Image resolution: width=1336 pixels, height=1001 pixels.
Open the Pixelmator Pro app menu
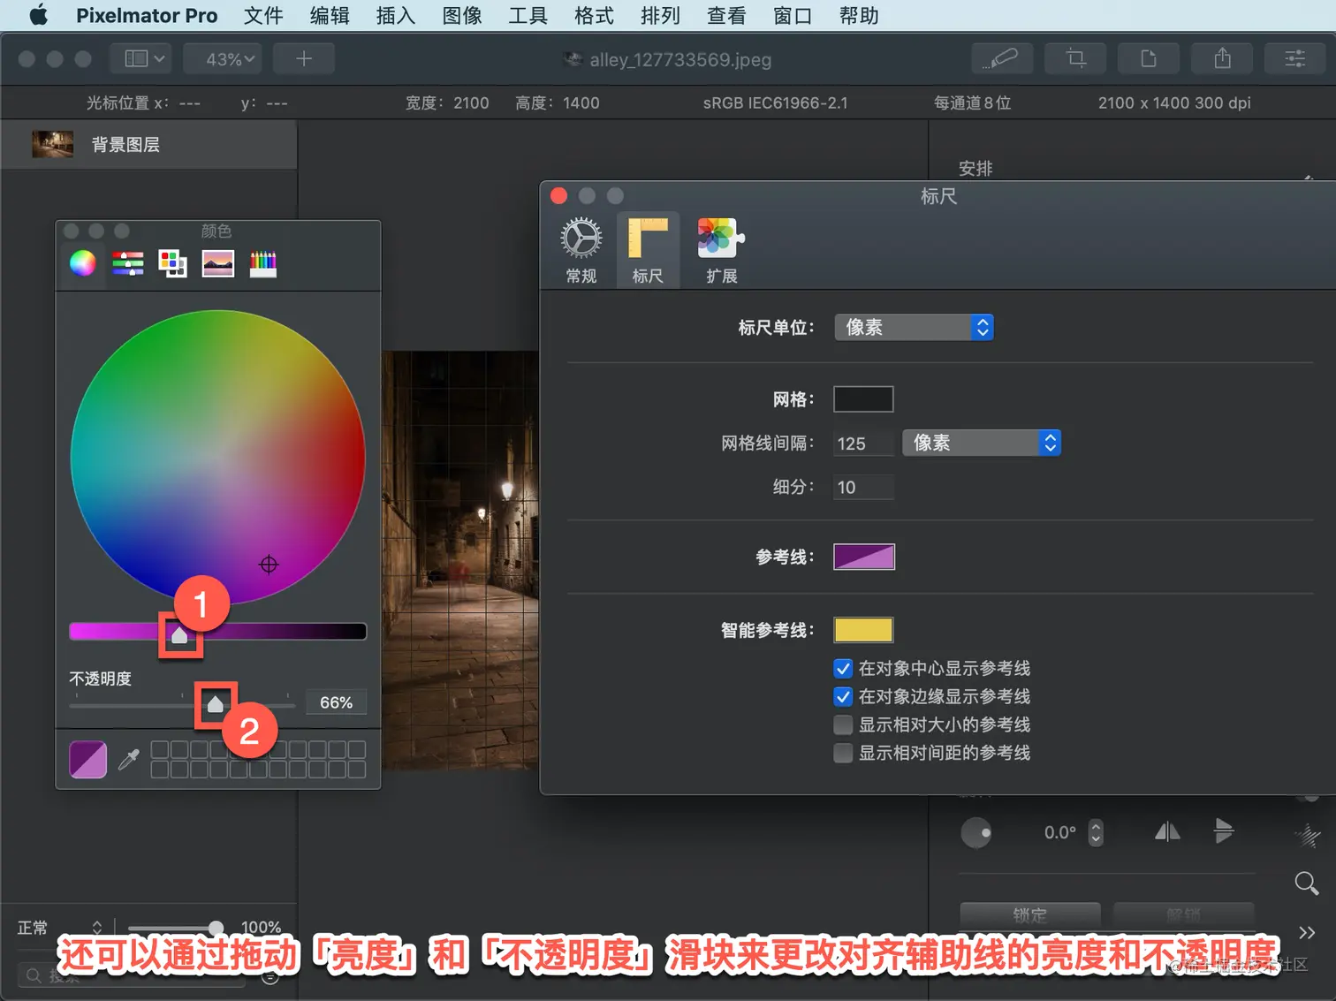point(147,15)
